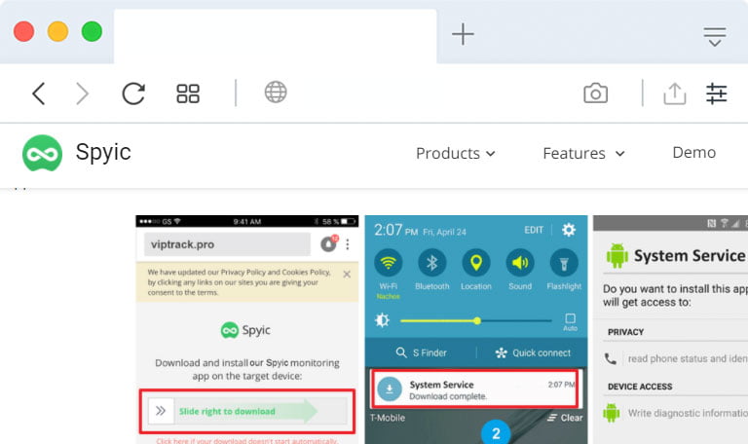Clear notifications with the Clear button
The height and width of the screenshot is (444, 748).
click(565, 418)
